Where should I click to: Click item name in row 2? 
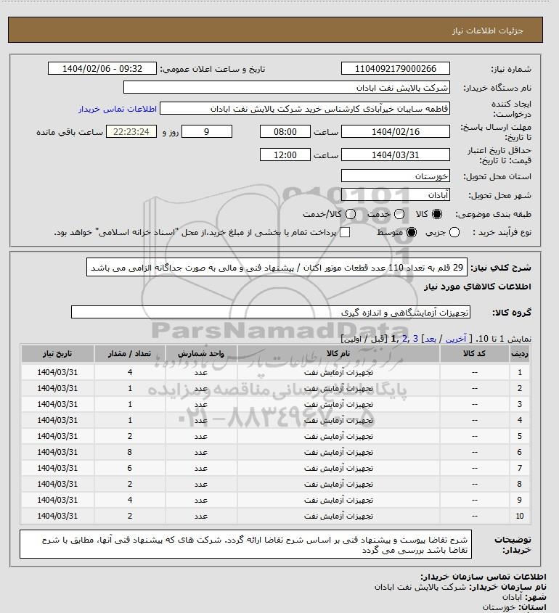click(338, 389)
